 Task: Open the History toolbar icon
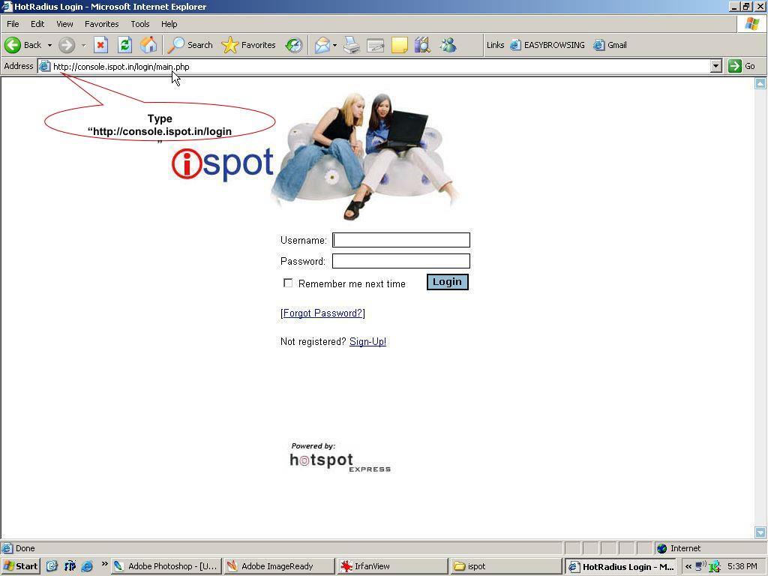pyautogui.click(x=294, y=45)
